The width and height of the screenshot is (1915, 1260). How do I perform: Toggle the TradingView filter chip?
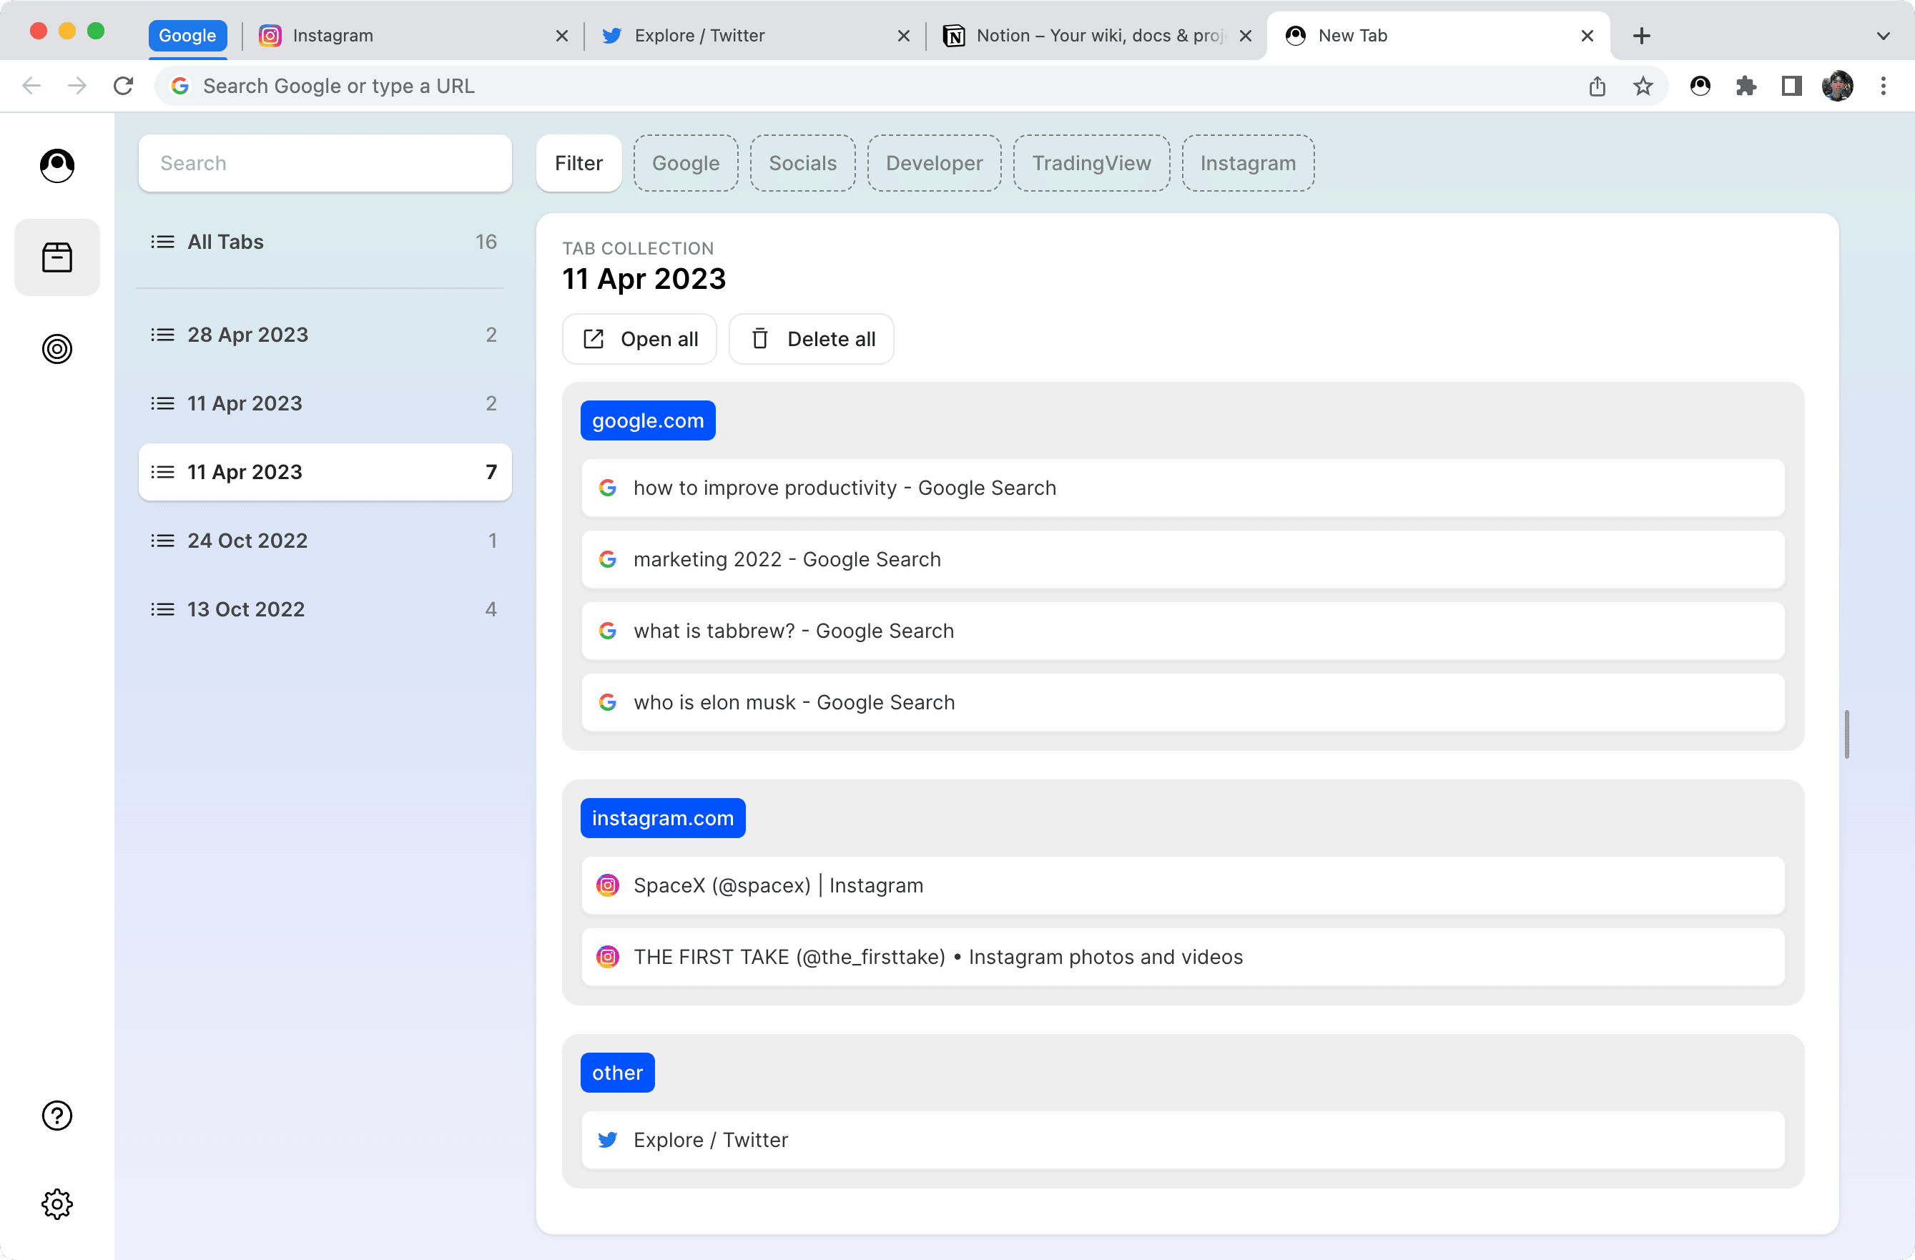pos(1091,163)
